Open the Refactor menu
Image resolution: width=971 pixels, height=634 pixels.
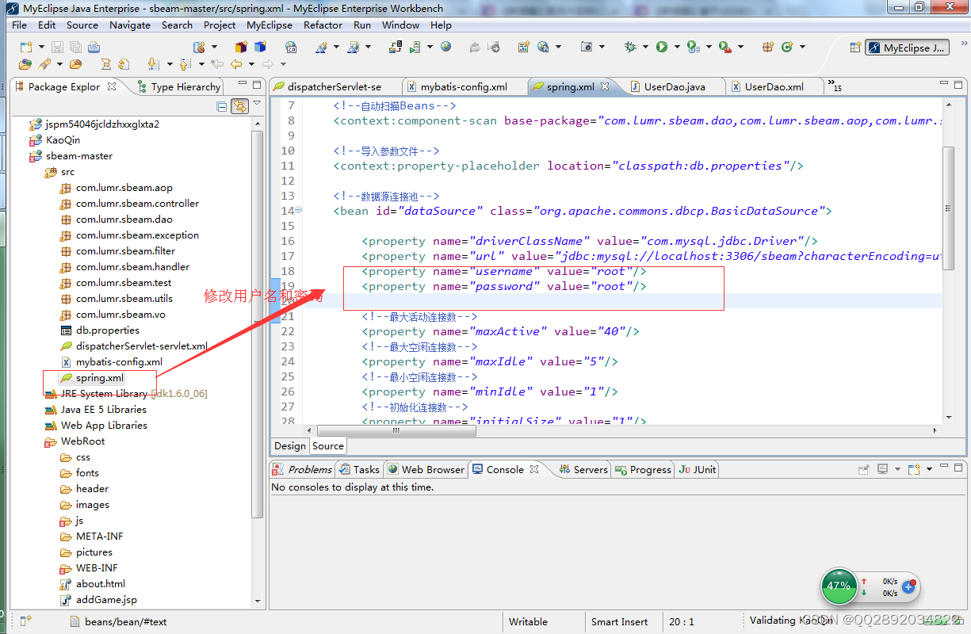323,25
